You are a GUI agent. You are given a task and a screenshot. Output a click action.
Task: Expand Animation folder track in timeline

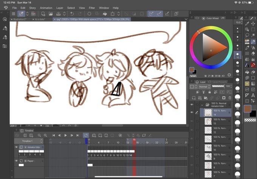tap(25, 147)
